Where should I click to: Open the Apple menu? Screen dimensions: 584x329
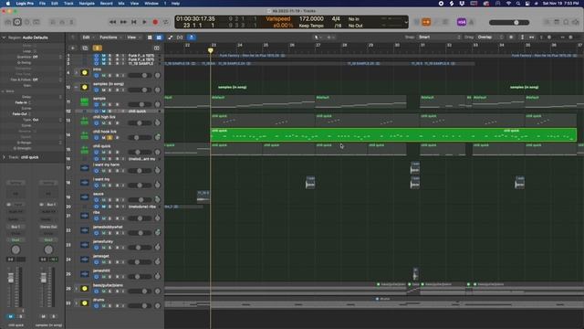[8, 4]
